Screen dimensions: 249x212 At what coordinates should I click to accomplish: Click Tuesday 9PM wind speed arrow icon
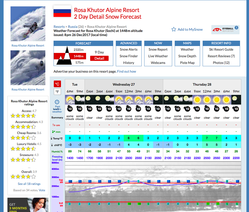click(80, 109)
